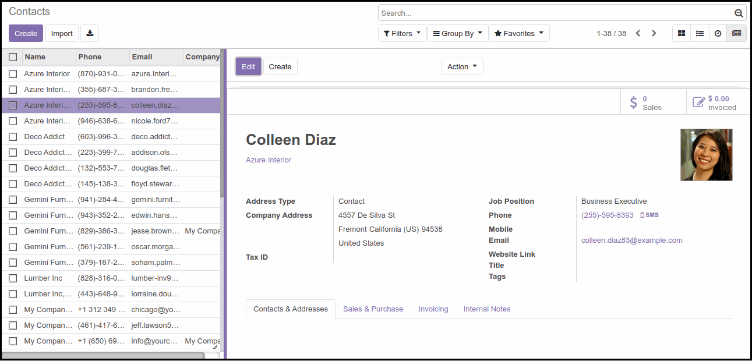Select row with soham.palm email
The height and width of the screenshot is (361, 752).
[x=111, y=263]
